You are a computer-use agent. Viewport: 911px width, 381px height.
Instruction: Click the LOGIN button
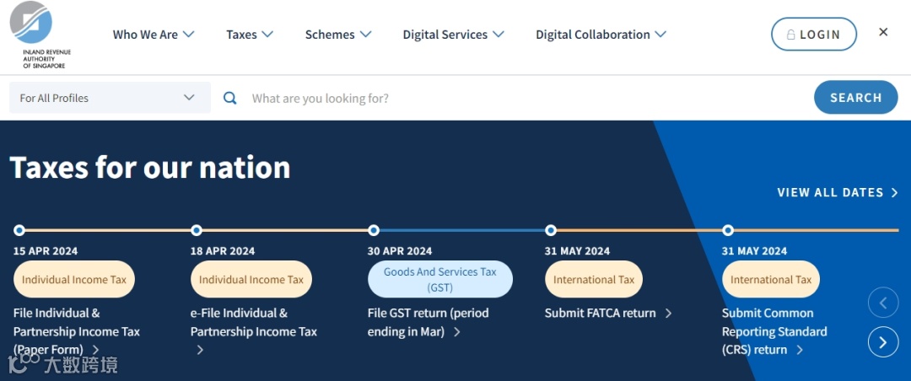click(813, 35)
